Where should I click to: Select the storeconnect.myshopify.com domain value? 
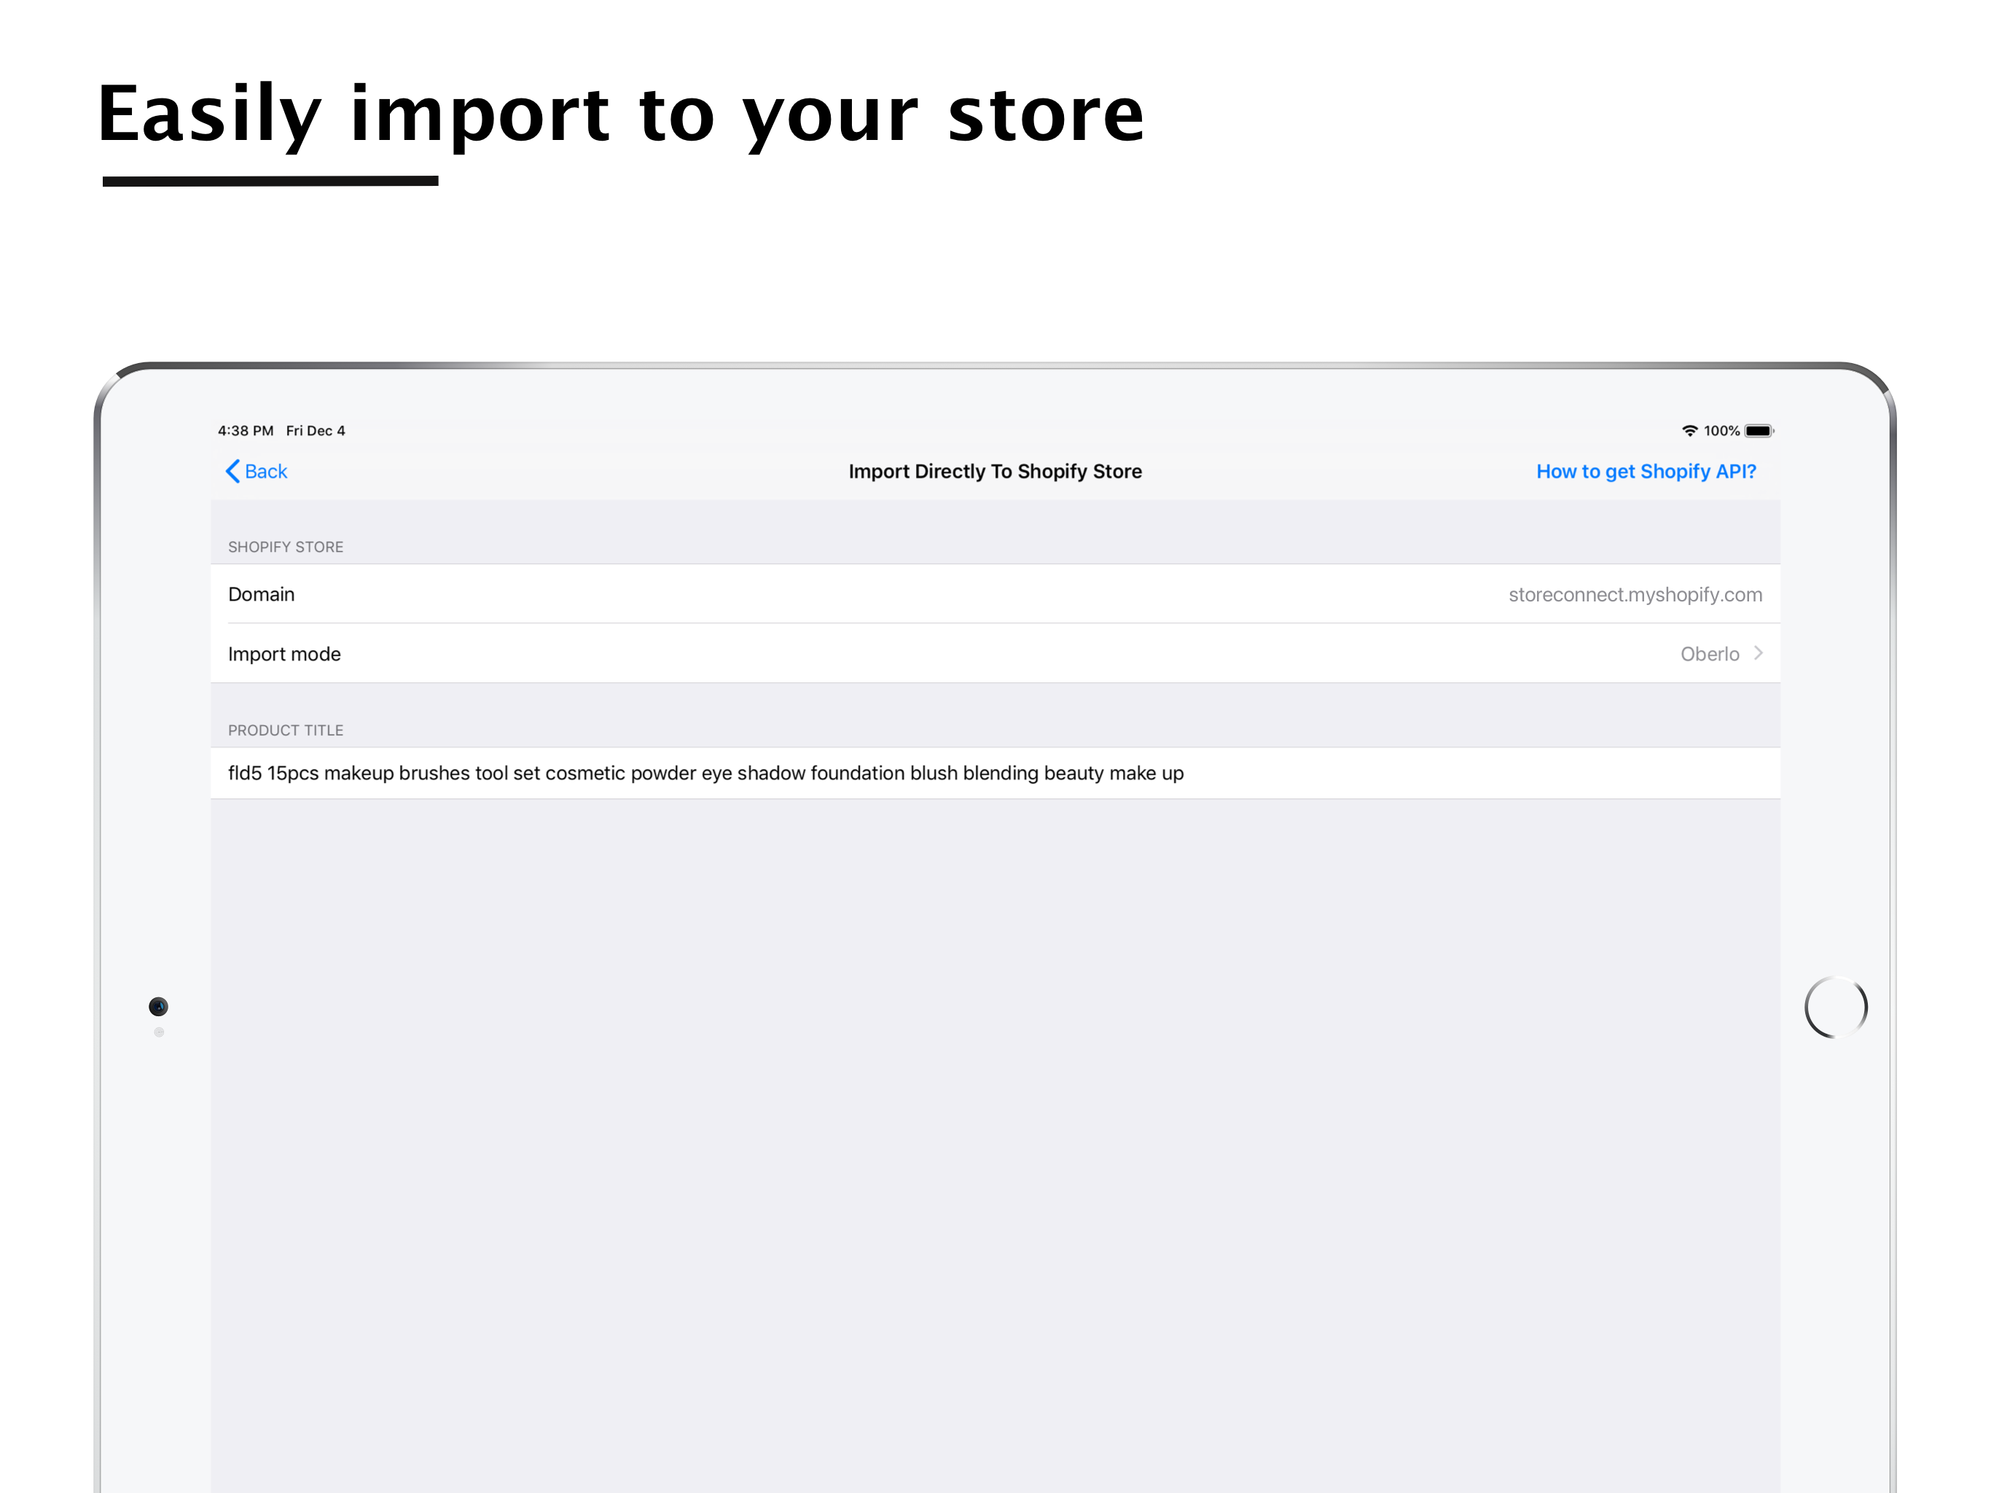pos(1635,594)
